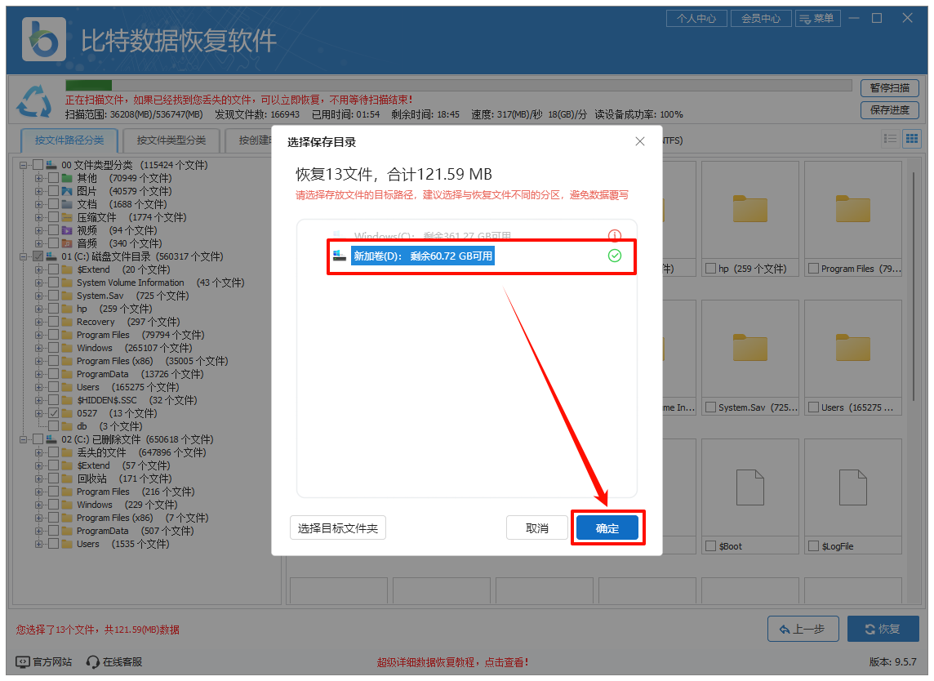The height and width of the screenshot is (681, 934).
Task: Expand the $HIDDEN$.SSC node
Action: tap(38, 400)
